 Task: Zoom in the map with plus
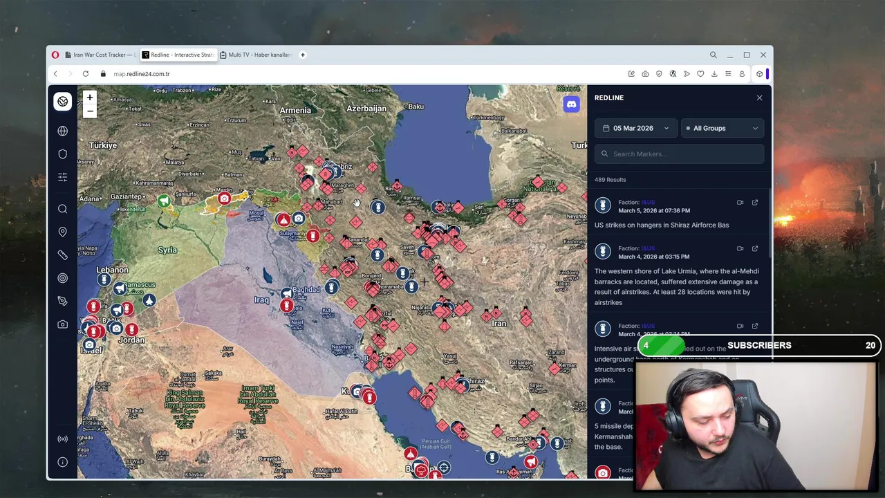click(89, 98)
